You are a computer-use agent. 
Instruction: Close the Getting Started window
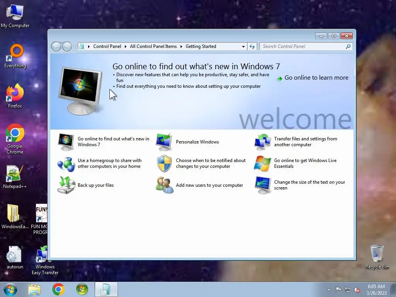[x=346, y=36]
